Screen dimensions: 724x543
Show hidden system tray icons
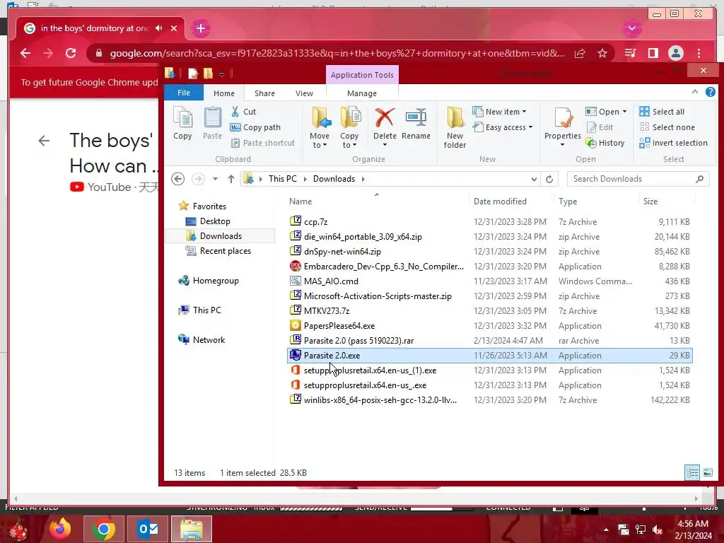pyautogui.click(x=606, y=530)
